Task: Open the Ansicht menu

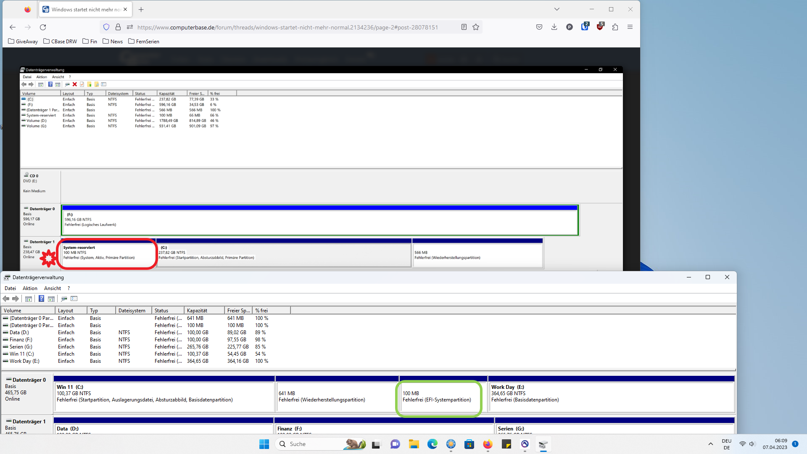Action: click(53, 288)
